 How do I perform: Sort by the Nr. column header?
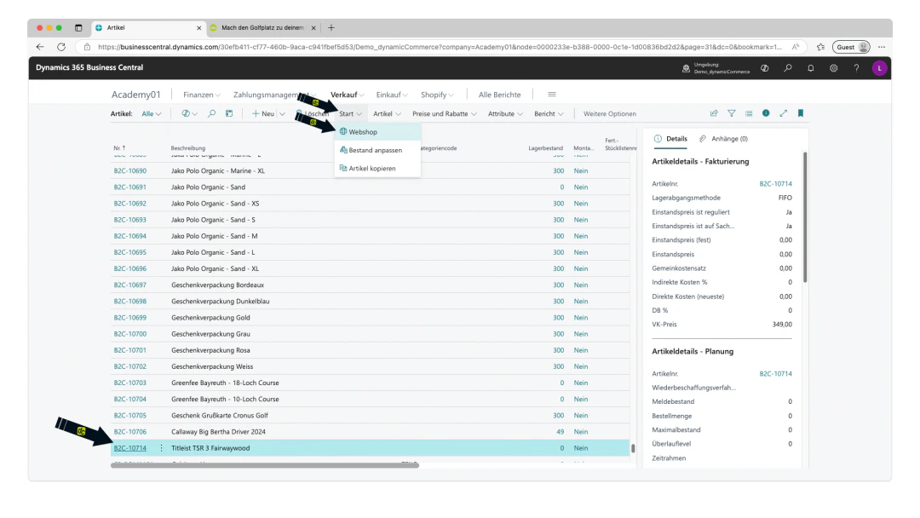119,148
